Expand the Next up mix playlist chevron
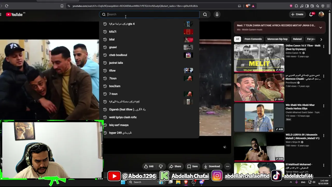This screenshot has height=187, width=332. tap(321, 28)
